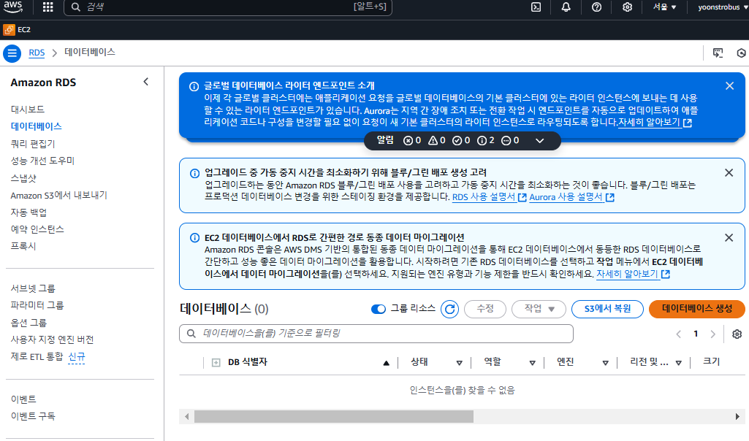
Task: Open the yoonstrobus account menu
Action: coord(722,7)
